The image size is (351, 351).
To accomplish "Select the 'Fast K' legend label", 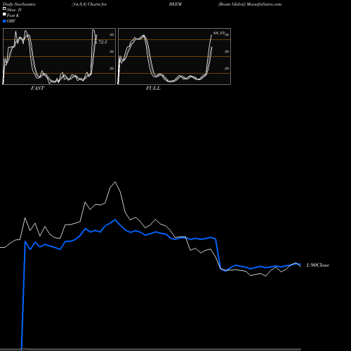I will [13, 15].
